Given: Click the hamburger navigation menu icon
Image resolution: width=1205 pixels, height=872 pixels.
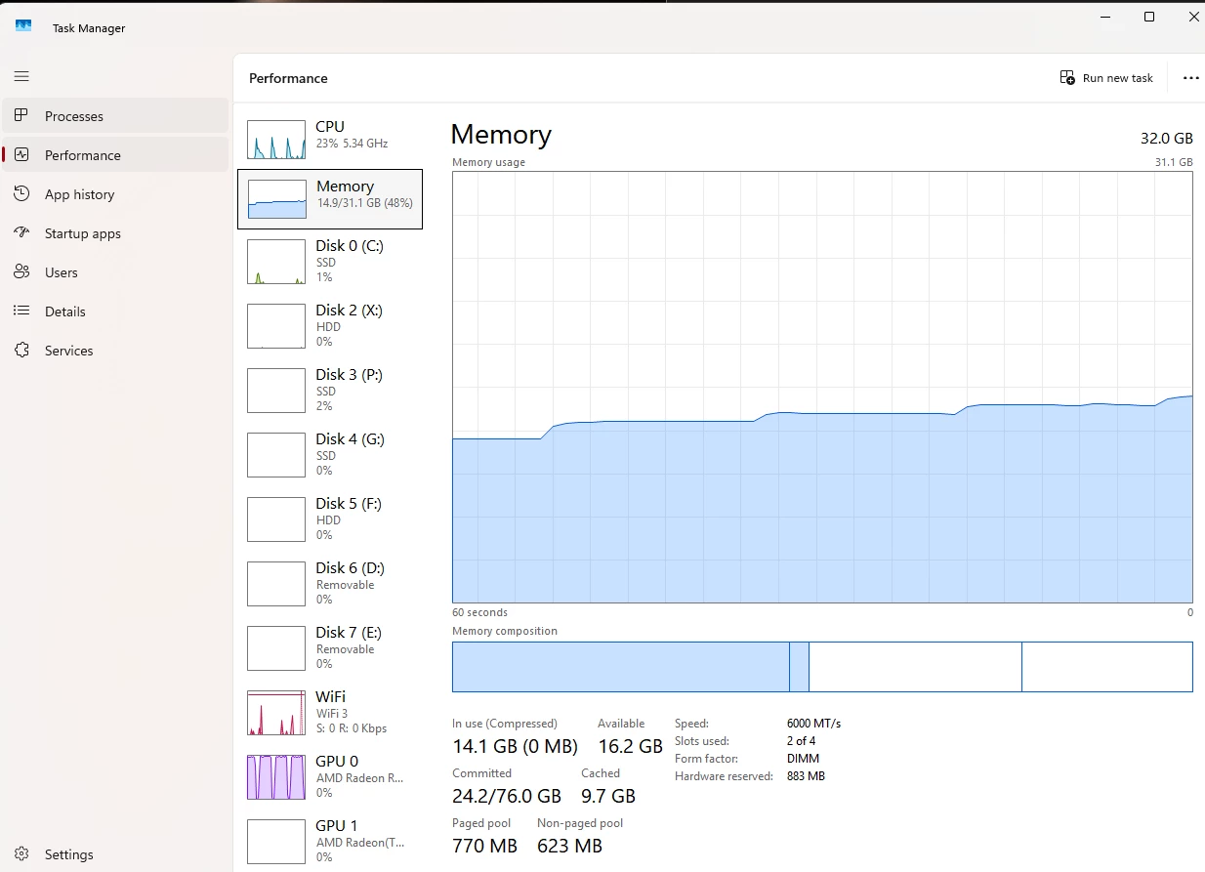Looking at the screenshot, I should tap(21, 76).
